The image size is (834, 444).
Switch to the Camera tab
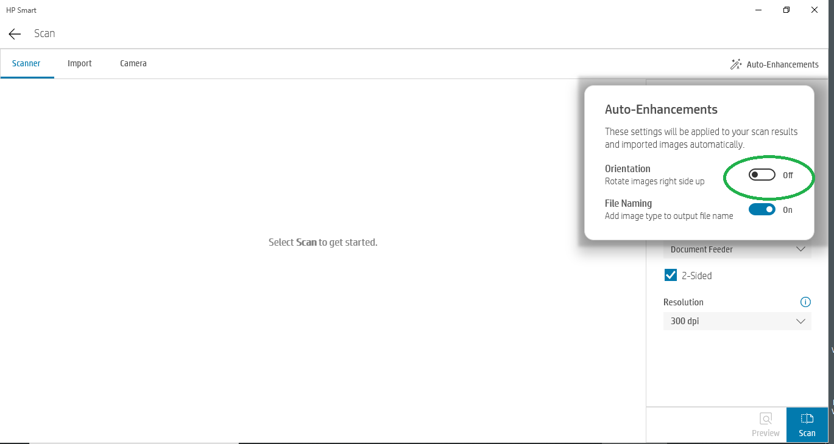pyautogui.click(x=133, y=63)
